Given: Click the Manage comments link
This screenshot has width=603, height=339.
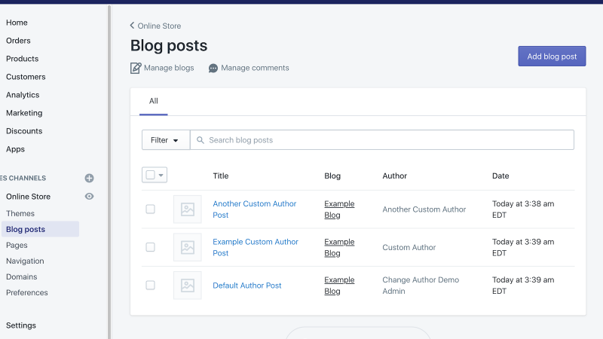Looking at the screenshot, I should [255, 68].
